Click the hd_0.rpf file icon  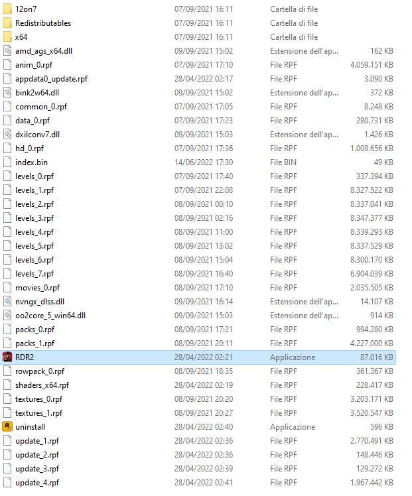[x=7, y=148]
